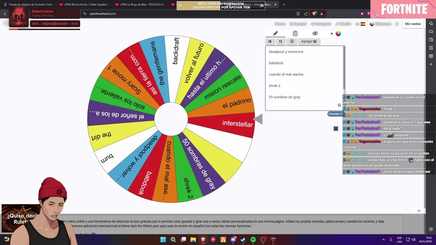Open the video call icon in Brave sidebar

click(431, 32)
